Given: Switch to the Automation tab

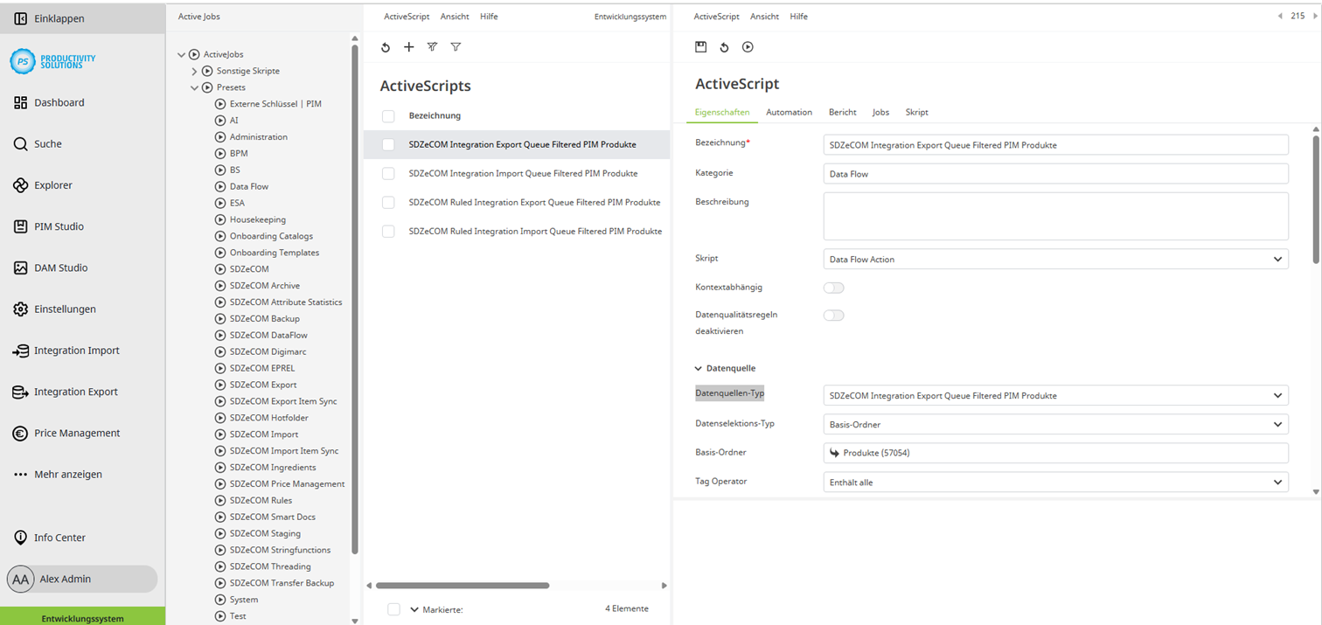Looking at the screenshot, I should [x=789, y=112].
